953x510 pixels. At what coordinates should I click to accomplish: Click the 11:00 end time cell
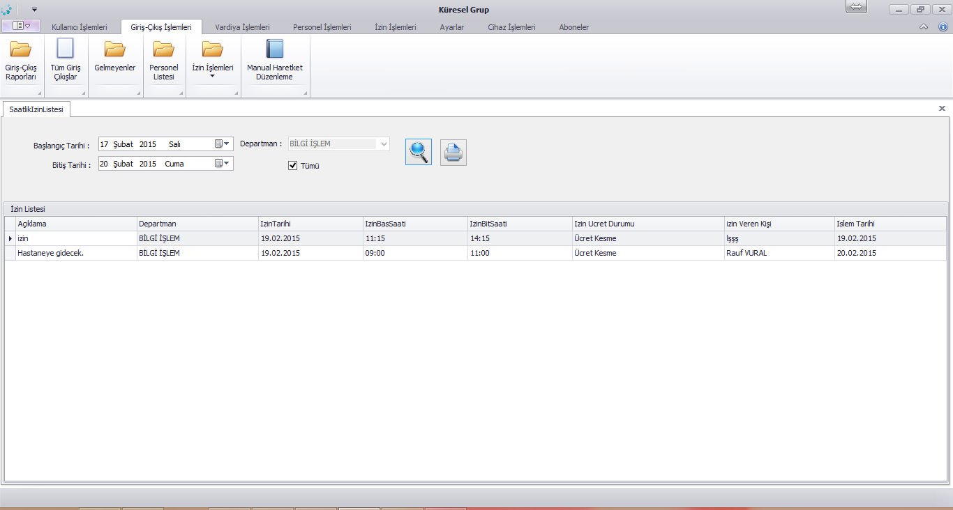point(520,253)
